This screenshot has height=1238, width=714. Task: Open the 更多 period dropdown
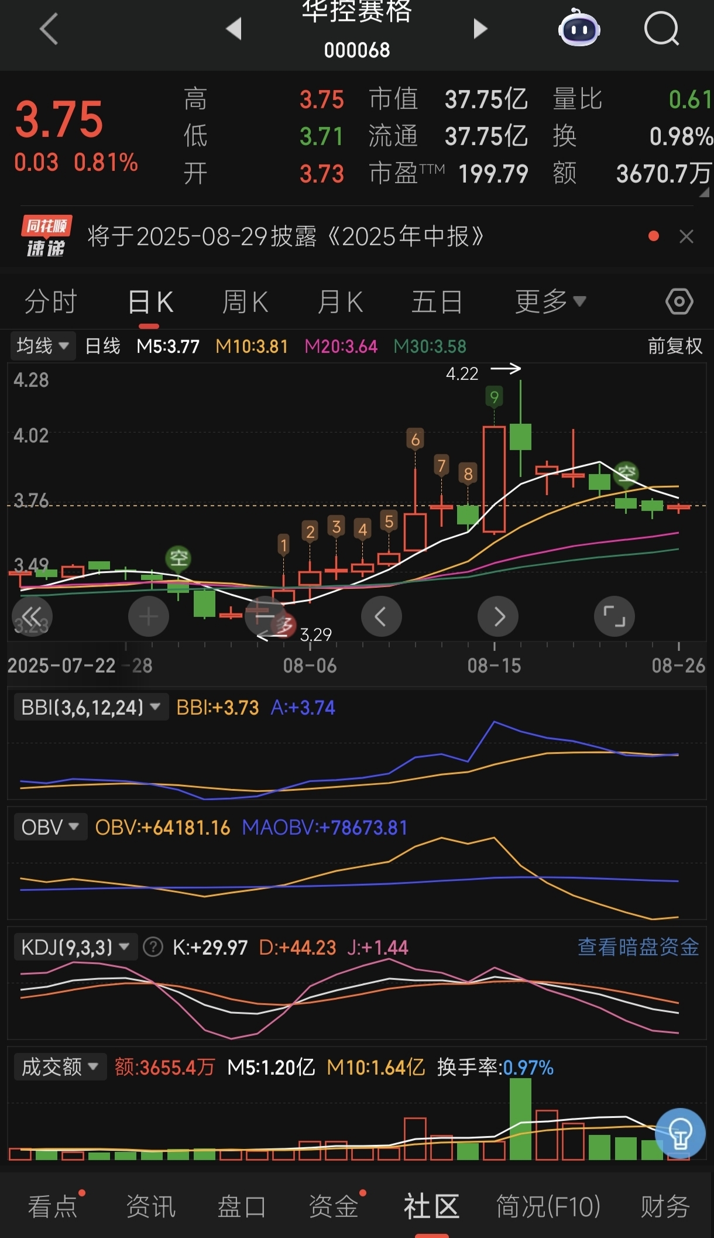(550, 302)
